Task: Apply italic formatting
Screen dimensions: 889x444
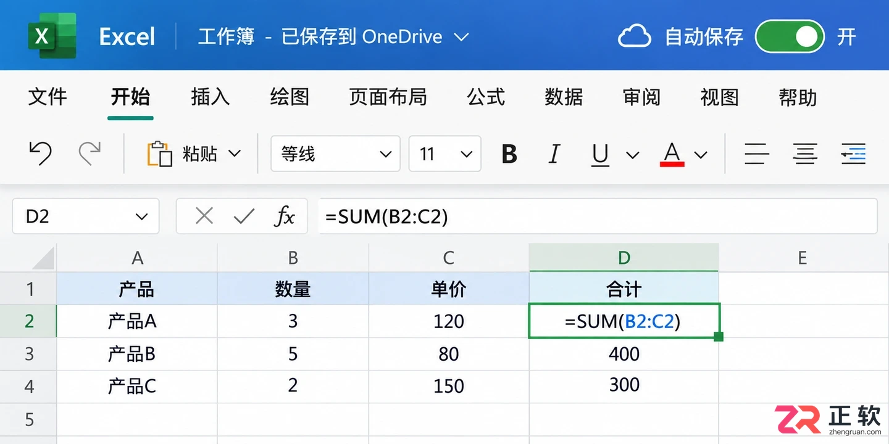Action: pos(554,154)
